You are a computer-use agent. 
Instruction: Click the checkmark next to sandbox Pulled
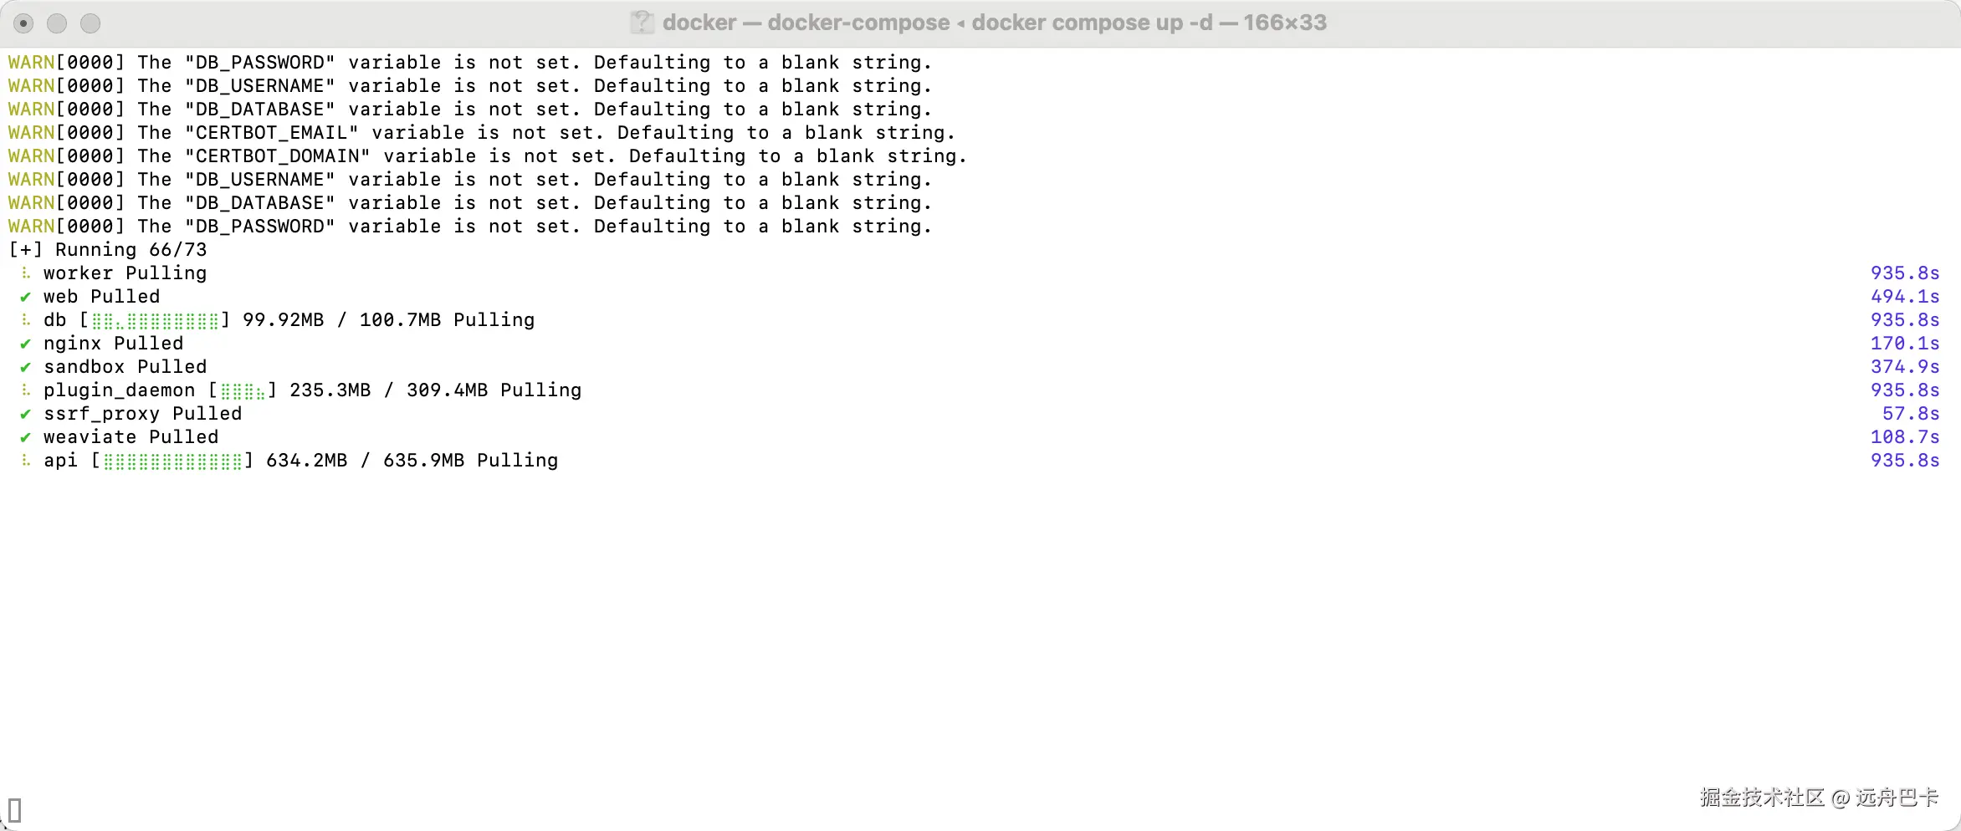pos(26,367)
